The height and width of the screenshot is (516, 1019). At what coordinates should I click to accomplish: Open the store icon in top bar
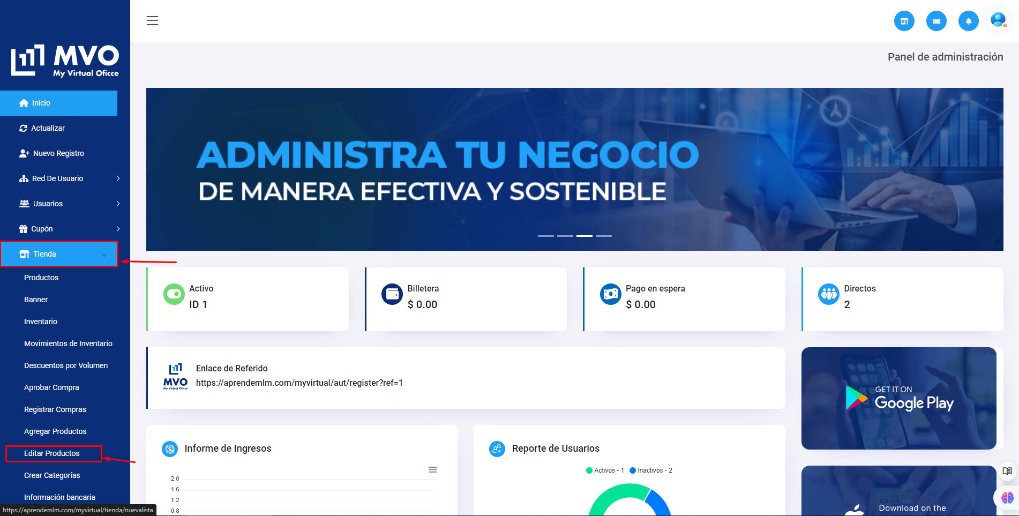coord(904,21)
